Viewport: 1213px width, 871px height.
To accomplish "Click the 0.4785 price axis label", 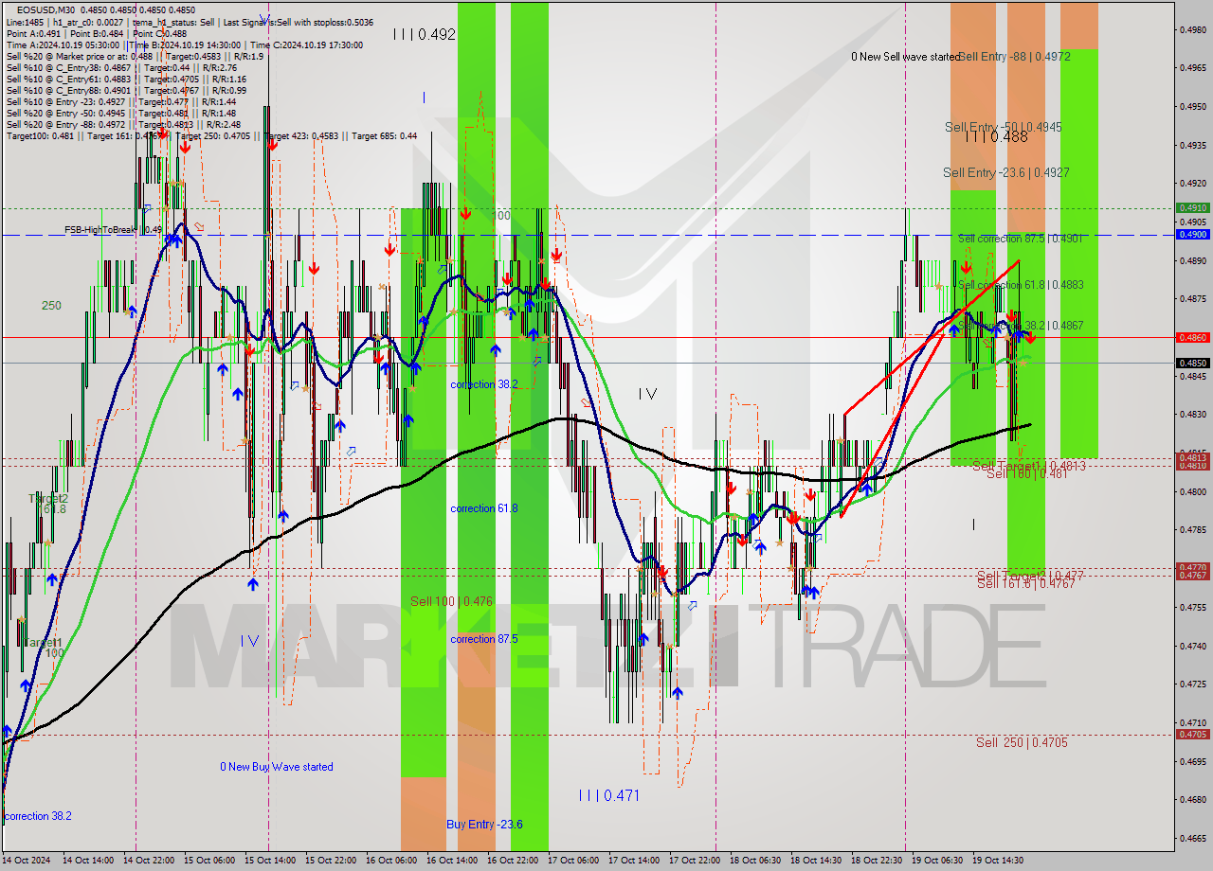I will click(x=1193, y=529).
